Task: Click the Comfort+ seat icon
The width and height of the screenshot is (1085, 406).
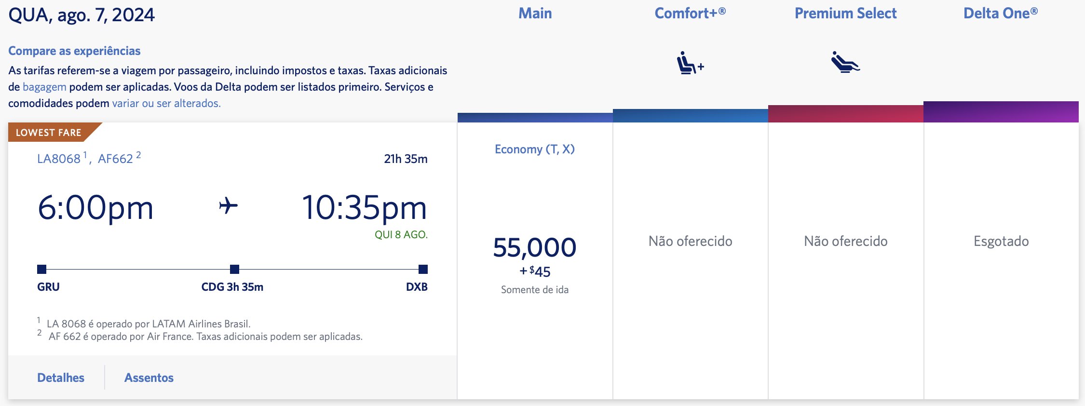Action: pyautogui.click(x=690, y=63)
